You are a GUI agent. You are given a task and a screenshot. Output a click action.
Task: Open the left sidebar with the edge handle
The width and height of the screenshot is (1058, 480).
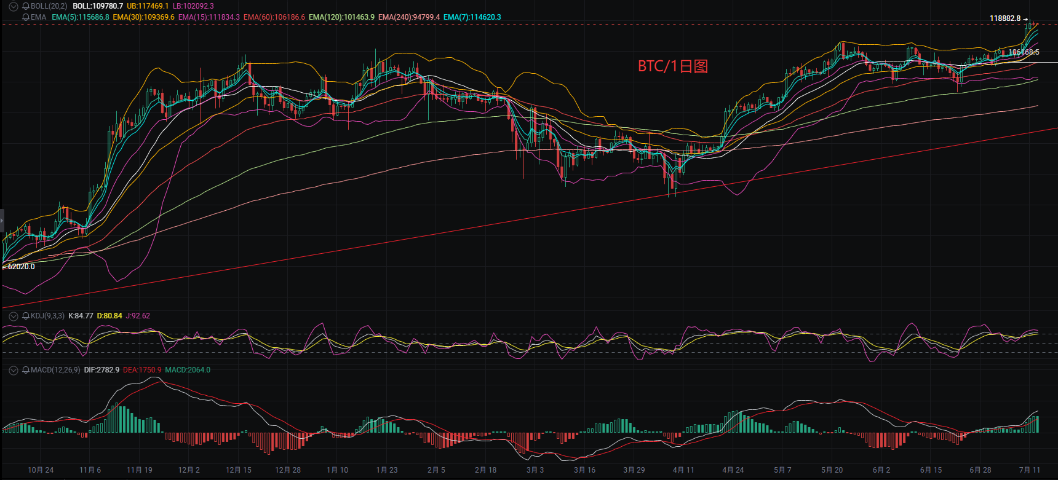pos(2,220)
